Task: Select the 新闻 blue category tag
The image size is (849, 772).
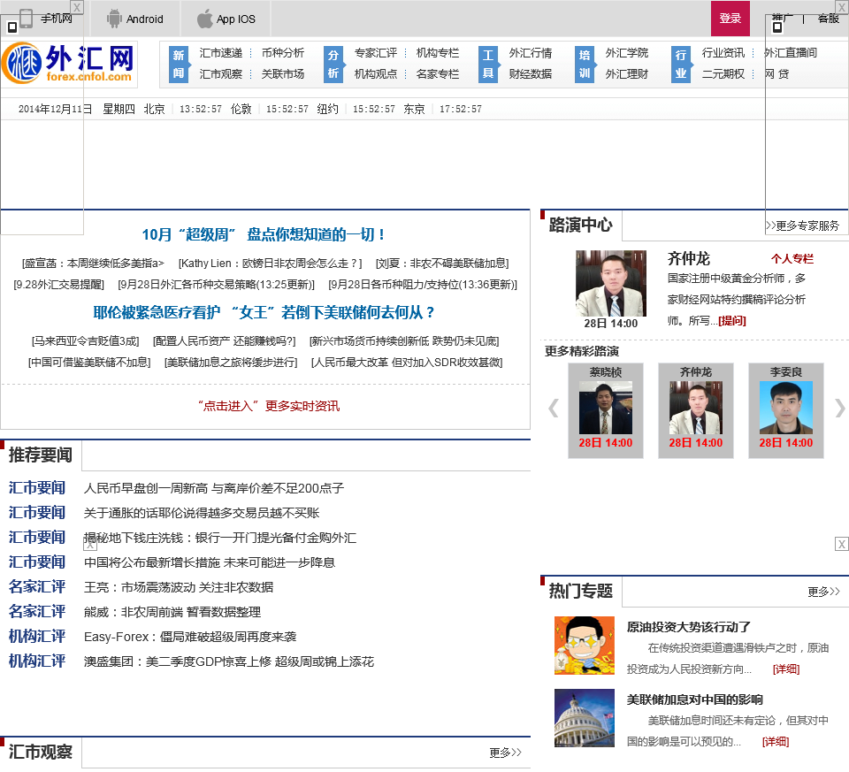Action: (179, 64)
